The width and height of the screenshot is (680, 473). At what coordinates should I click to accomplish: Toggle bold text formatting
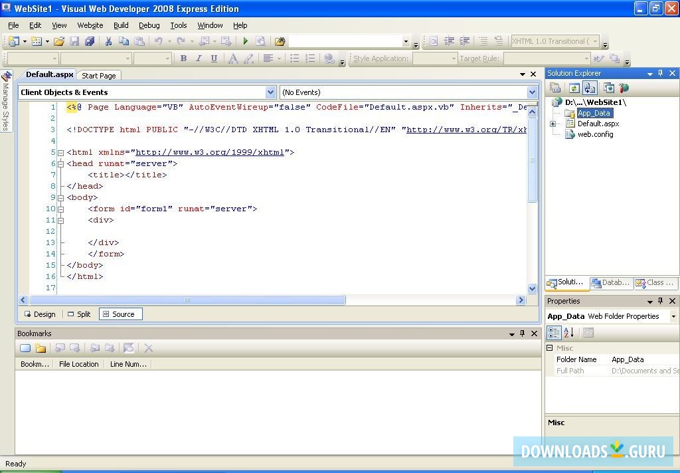click(183, 58)
